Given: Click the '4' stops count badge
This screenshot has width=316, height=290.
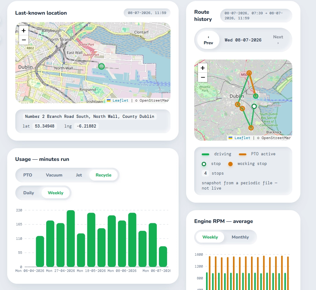Looking at the screenshot, I should pos(205,173).
